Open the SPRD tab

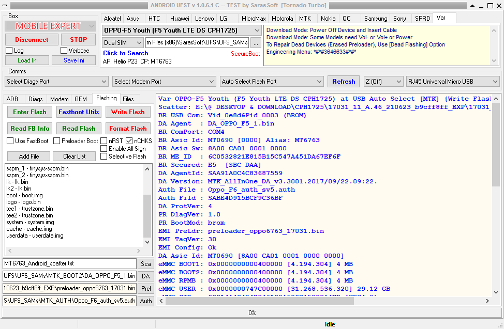coord(422,19)
